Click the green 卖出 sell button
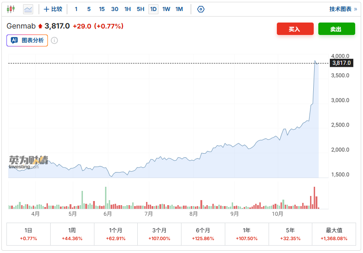 pos(337,29)
